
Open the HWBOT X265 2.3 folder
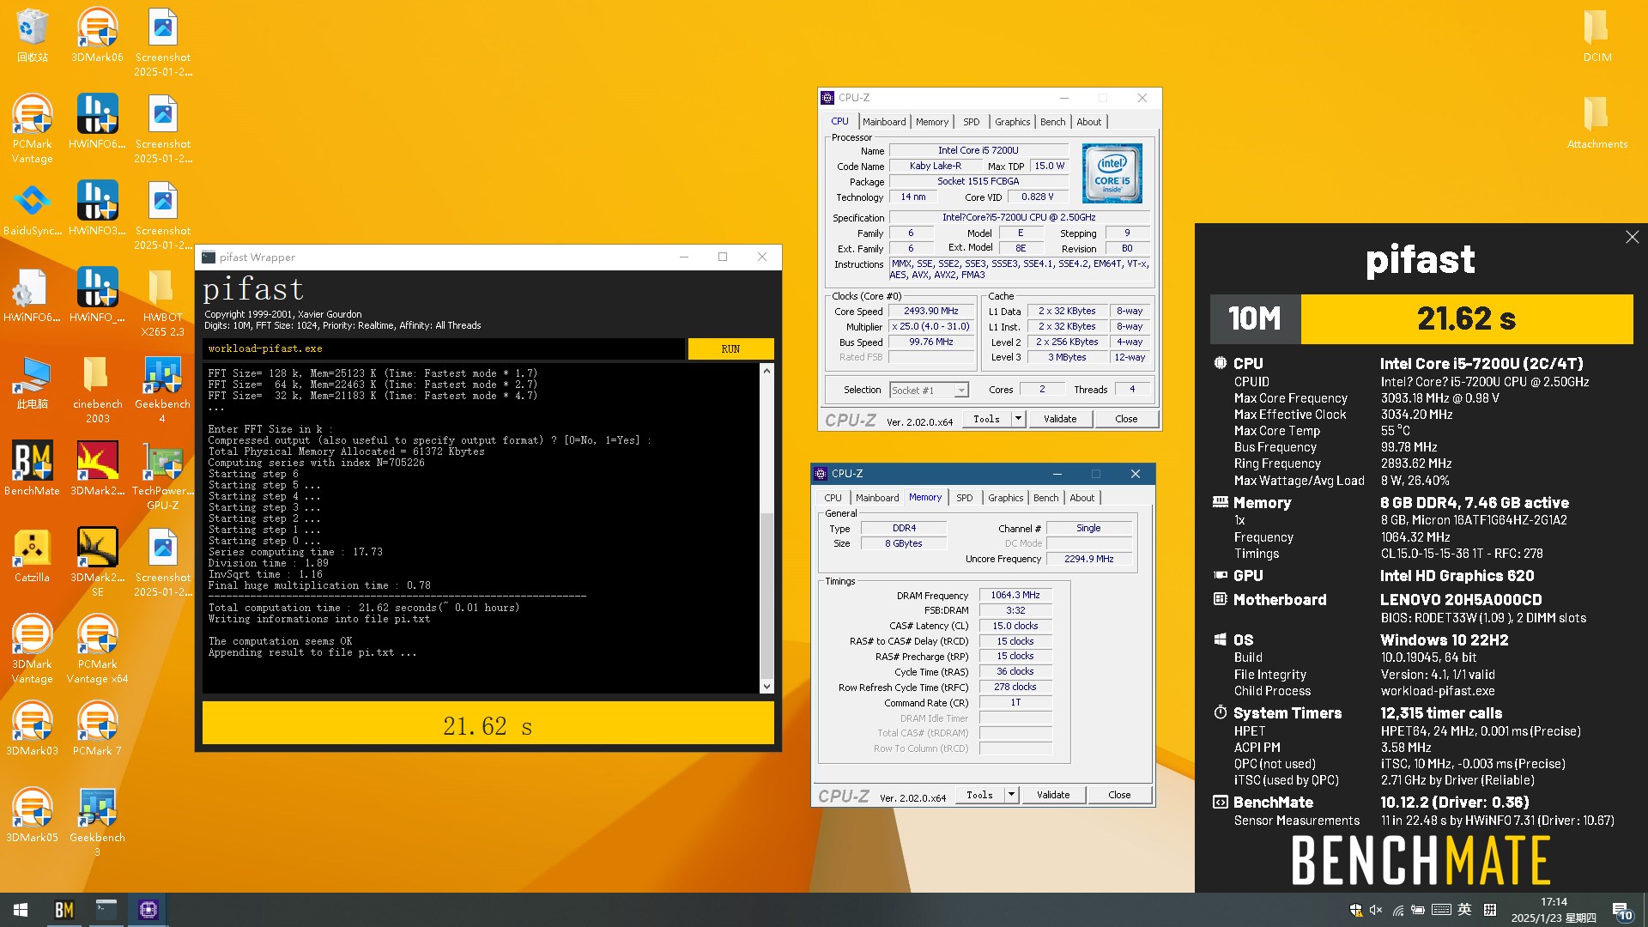point(162,302)
